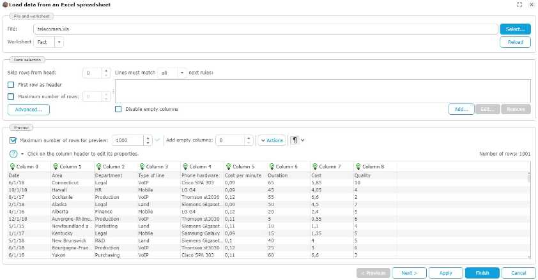The height and width of the screenshot is (280, 538).
Task: Toggle Maximum number of rows checkbox
Action: coord(11,96)
